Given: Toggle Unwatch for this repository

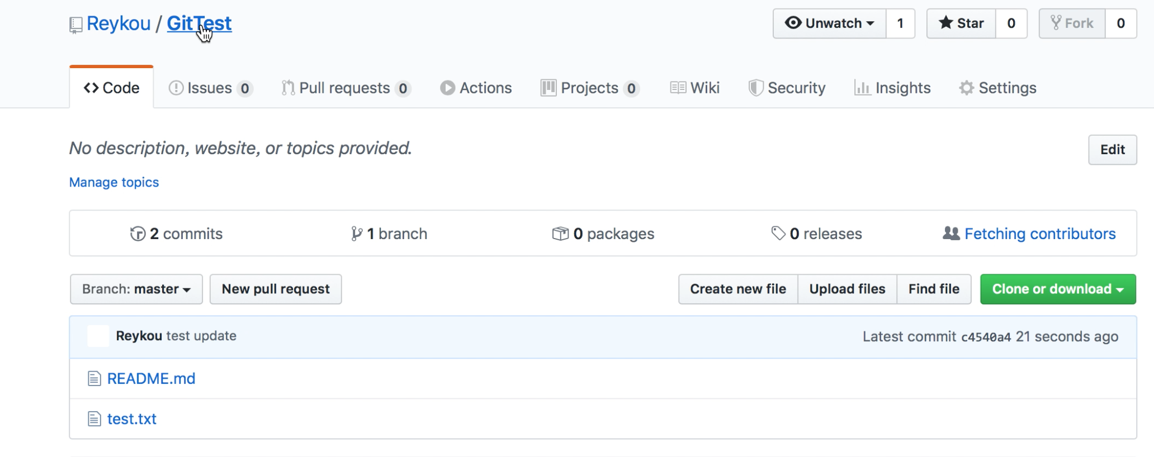Looking at the screenshot, I should [x=830, y=23].
